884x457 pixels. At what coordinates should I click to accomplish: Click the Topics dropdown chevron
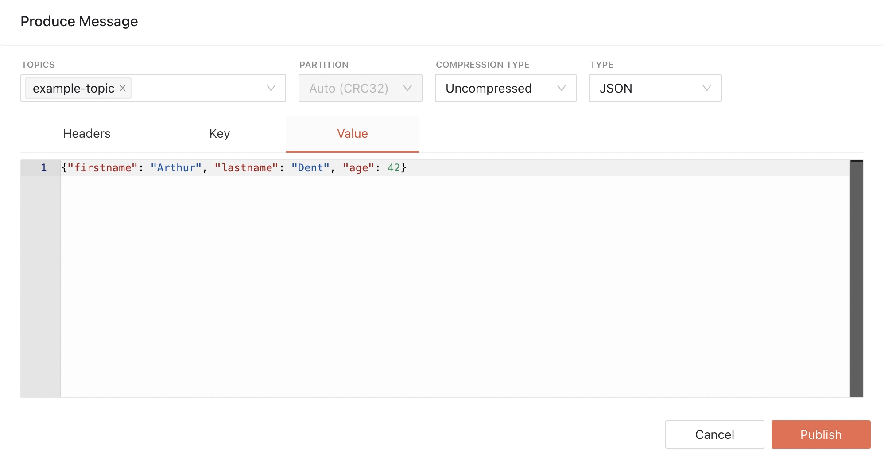coord(271,88)
